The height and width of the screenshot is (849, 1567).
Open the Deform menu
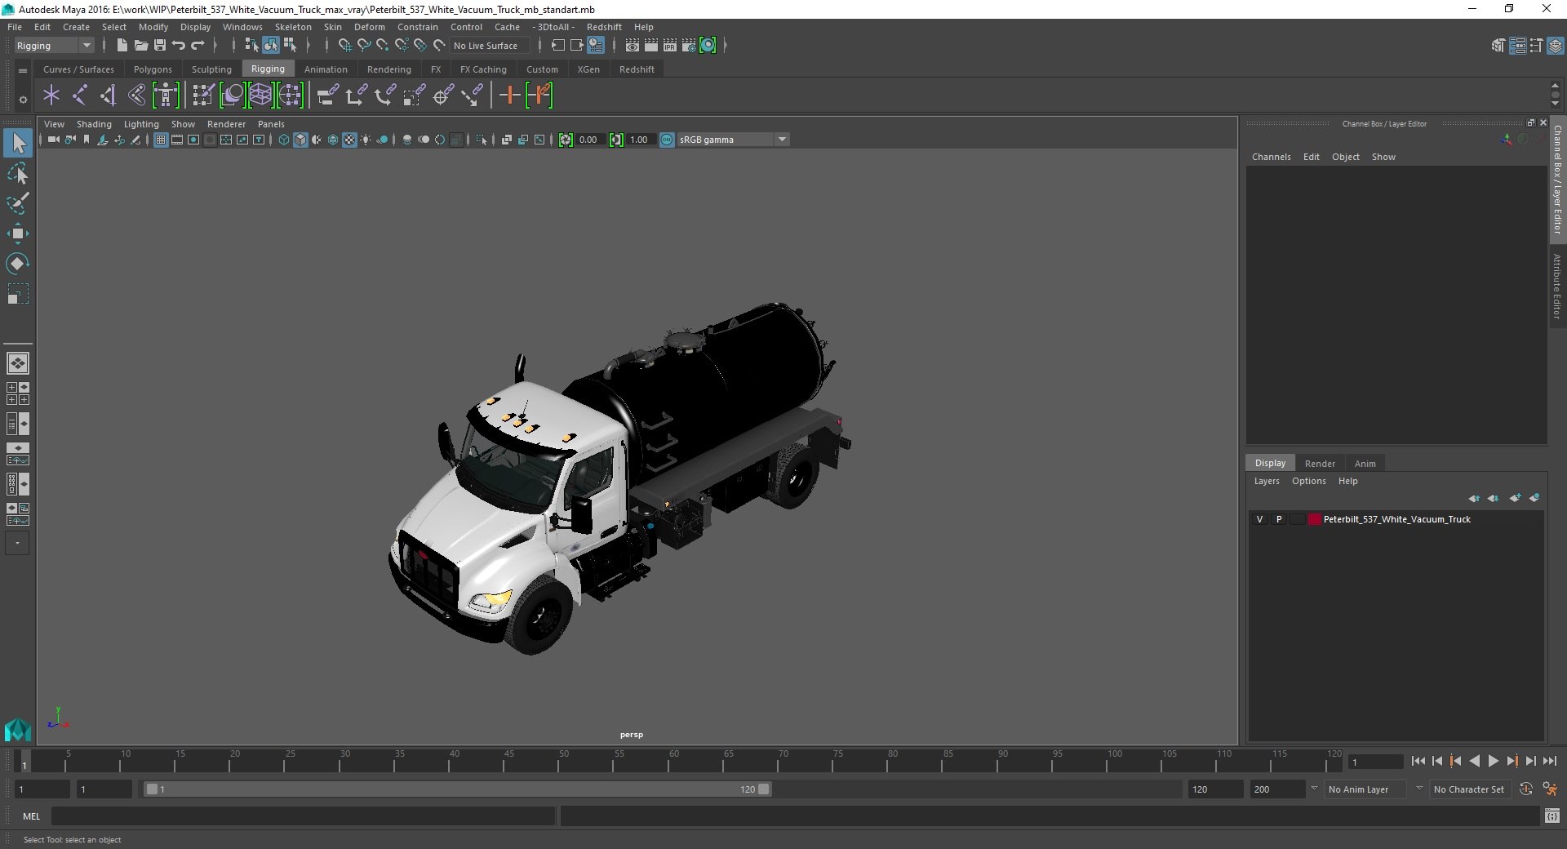tap(369, 27)
